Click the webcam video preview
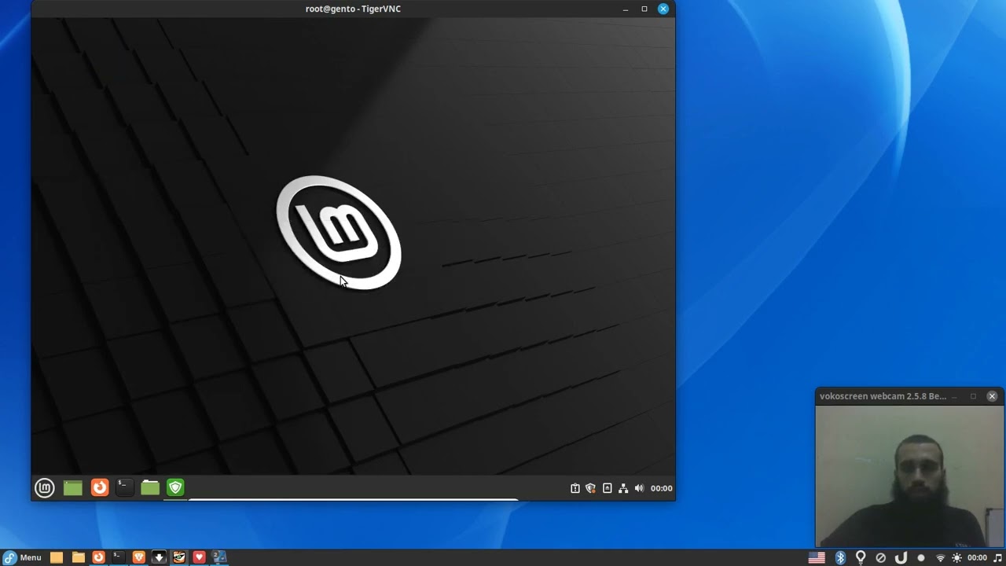 click(x=909, y=476)
